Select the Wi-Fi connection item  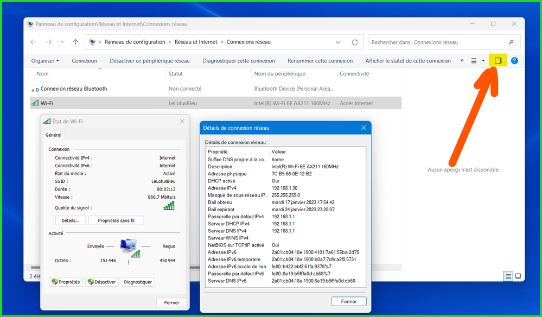(47, 103)
